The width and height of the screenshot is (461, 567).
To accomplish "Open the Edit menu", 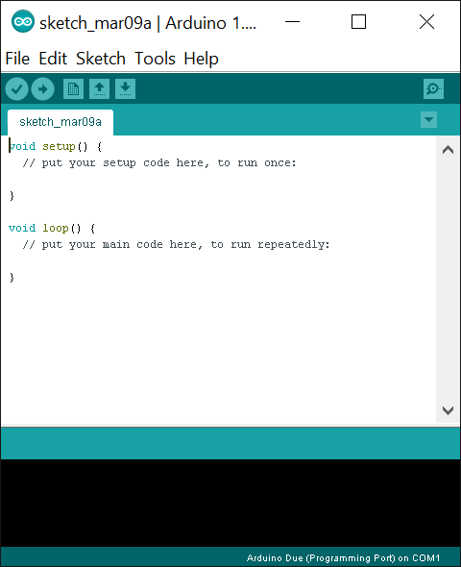I will pyautogui.click(x=53, y=59).
